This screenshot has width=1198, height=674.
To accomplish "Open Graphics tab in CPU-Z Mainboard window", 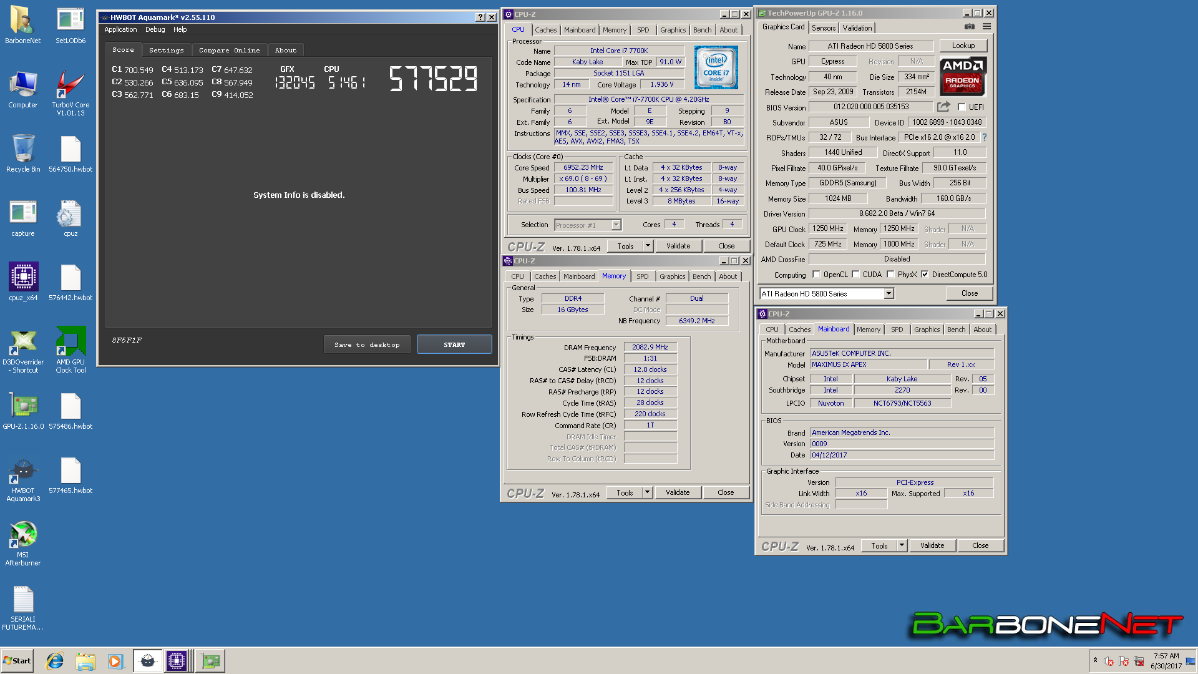I will (927, 330).
